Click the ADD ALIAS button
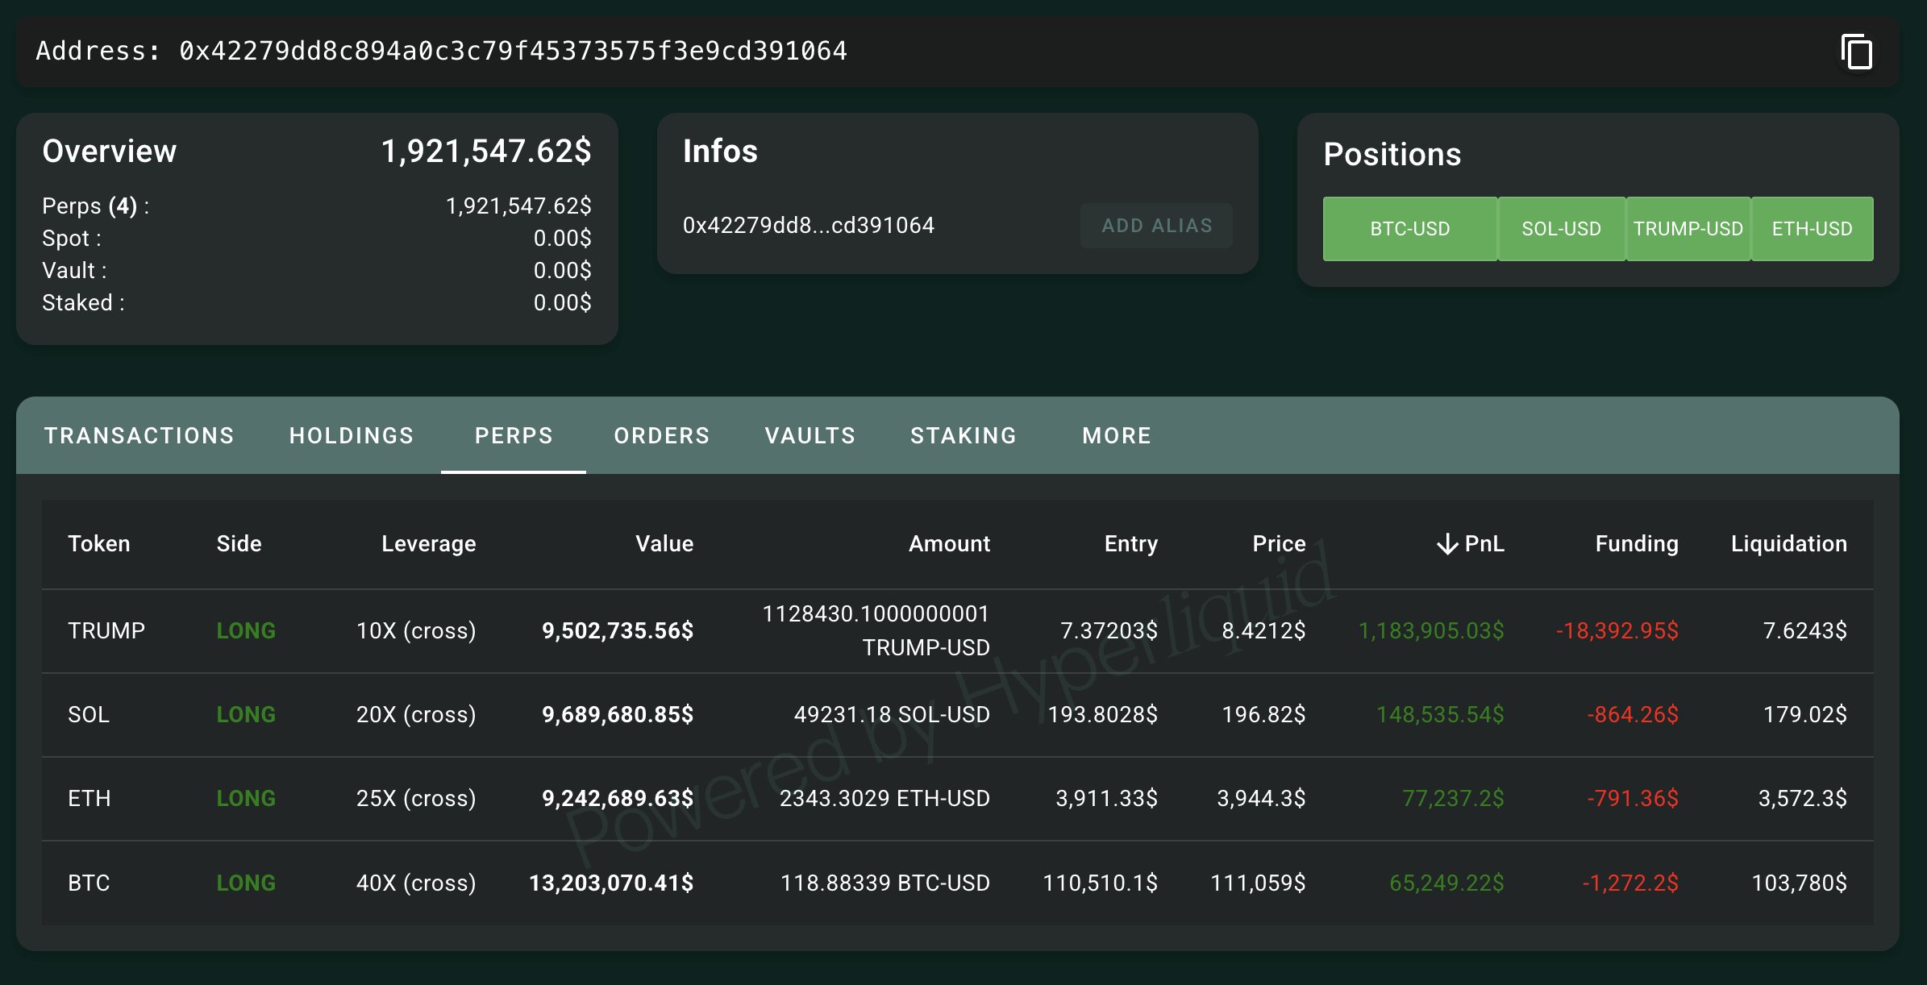 (x=1156, y=226)
